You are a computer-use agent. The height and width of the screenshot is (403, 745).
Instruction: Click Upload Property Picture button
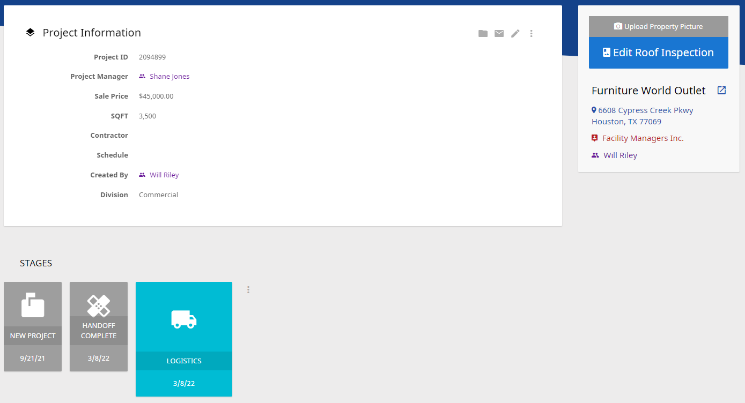click(659, 26)
